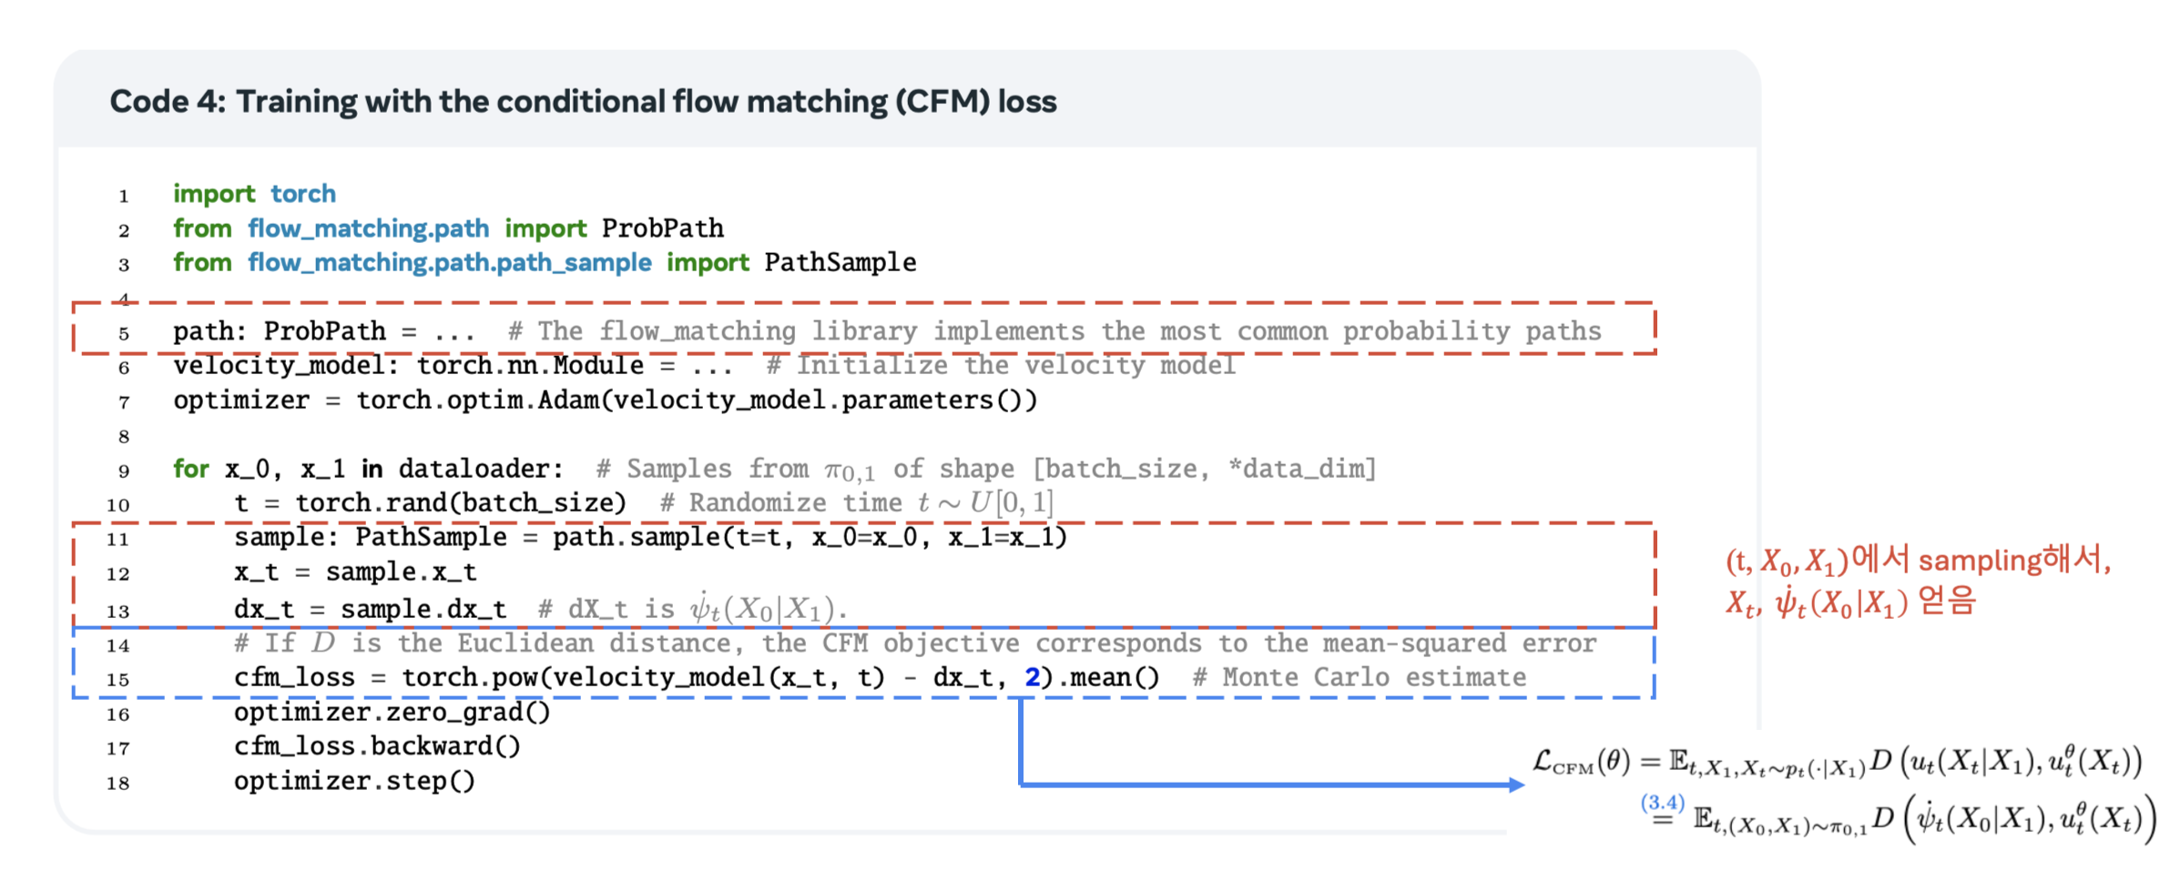
Task: Click the PathSample import name on line 3
Action: (x=840, y=263)
